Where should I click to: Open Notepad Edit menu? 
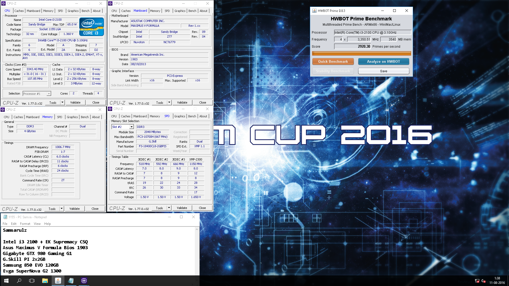point(14,224)
